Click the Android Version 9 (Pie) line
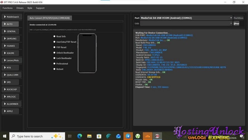 (148, 55)
